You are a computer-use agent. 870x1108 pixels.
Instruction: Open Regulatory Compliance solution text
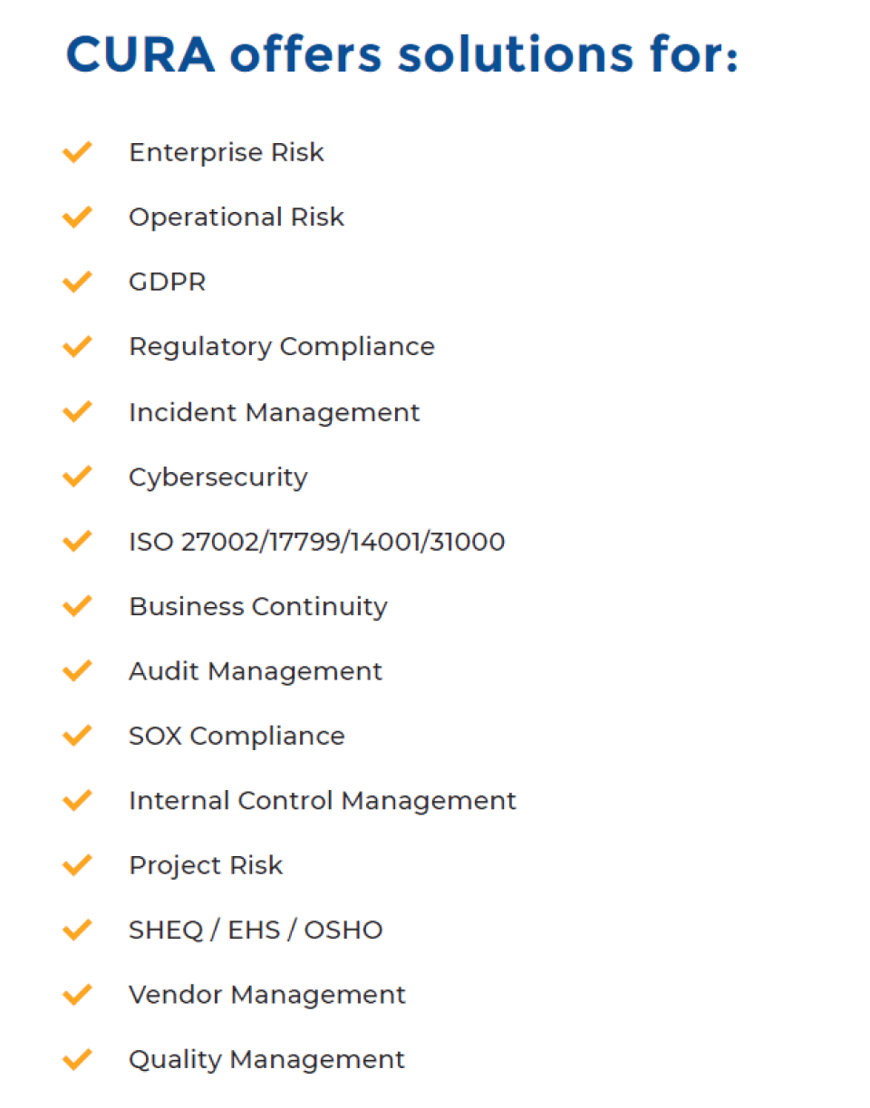point(282,347)
